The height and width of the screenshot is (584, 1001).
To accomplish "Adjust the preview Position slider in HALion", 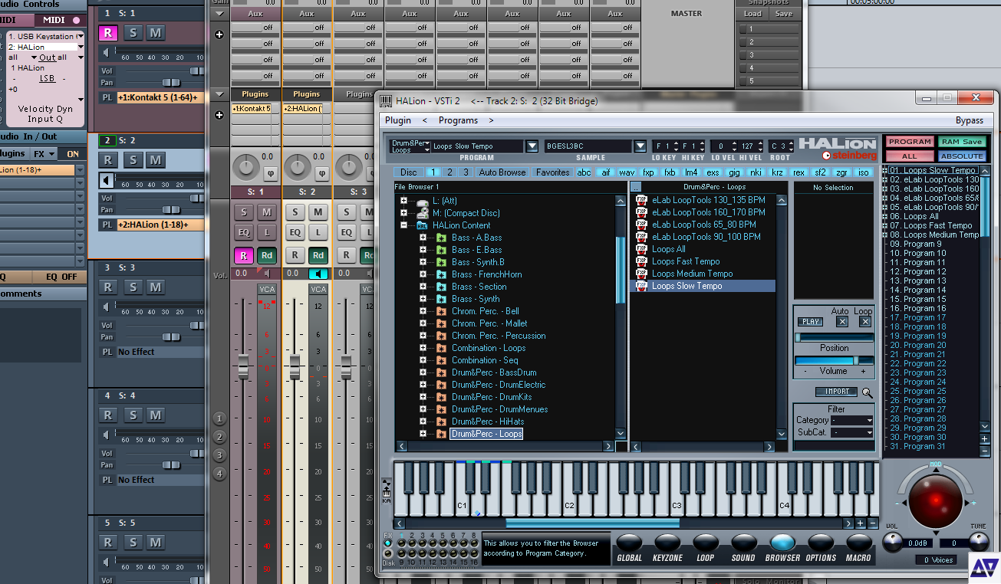I will (x=835, y=337).
